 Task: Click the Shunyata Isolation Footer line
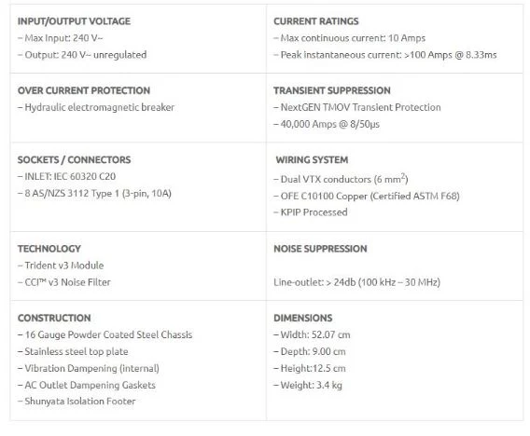(77, 402)
